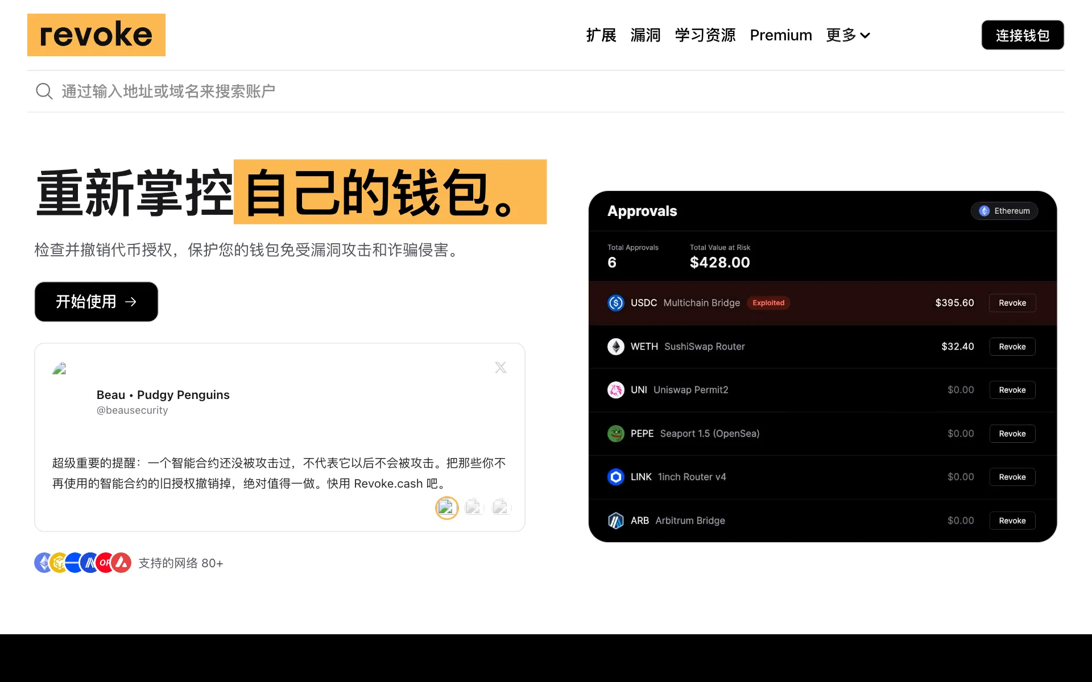
Task: Open the Premium nav item
Action: (781, 35)
